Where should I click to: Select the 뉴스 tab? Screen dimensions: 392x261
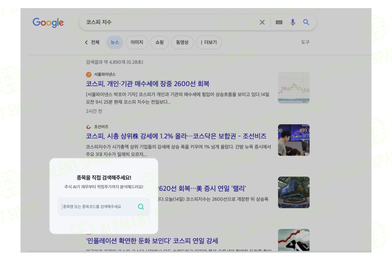click(x=115, y=42)
